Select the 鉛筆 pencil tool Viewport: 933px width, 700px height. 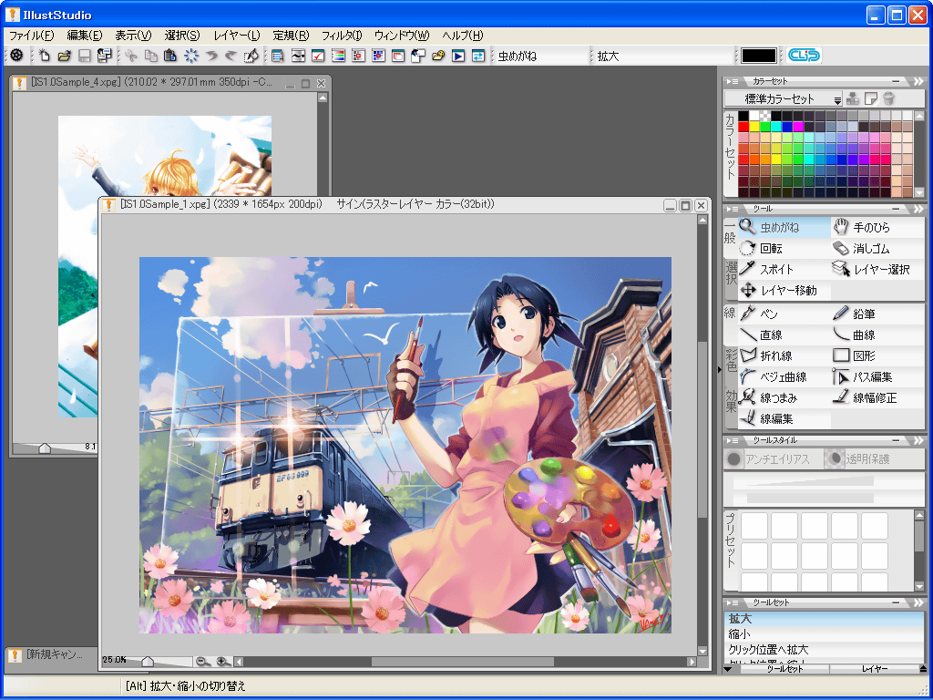(x=877, y=314)
